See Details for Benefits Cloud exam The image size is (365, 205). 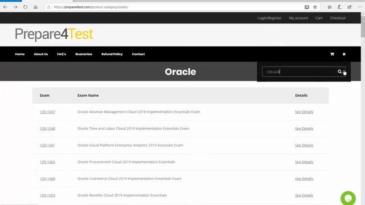(x=304, y=195)
